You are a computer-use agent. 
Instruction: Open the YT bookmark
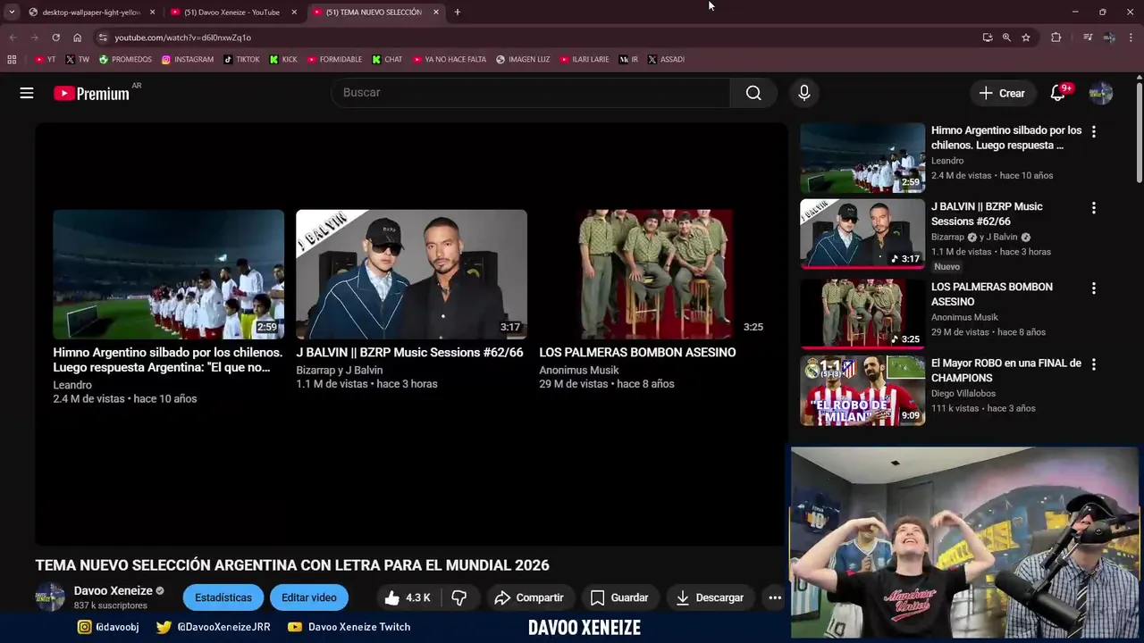coord(46,60)
